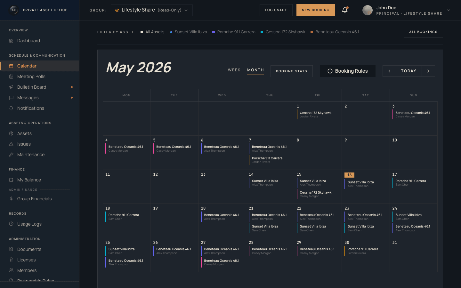Go to previous month arrow
461x288 pixels.
pyautogui.click(x=389, y=71)
